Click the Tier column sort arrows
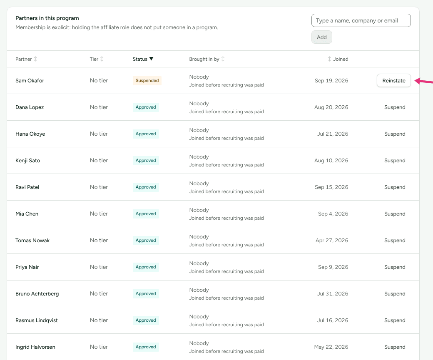The height and width of the screenshot is (360, 433). coord(102,59)
